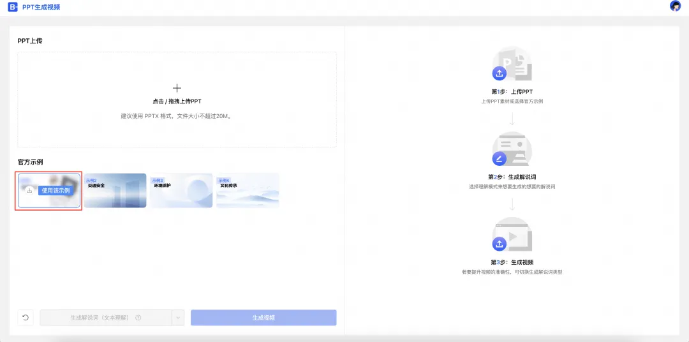
Task: Click the step 3 generate video icon
Action: [499, 244]
